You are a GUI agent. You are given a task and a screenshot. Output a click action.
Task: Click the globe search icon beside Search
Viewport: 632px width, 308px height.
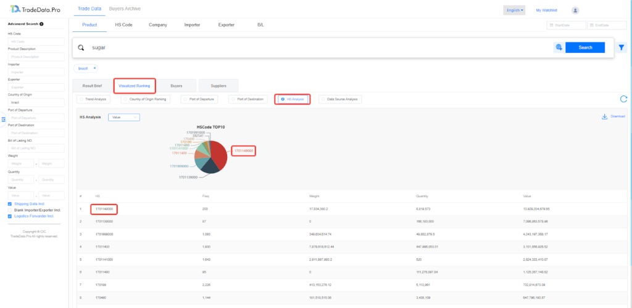[x=559, y=47]
